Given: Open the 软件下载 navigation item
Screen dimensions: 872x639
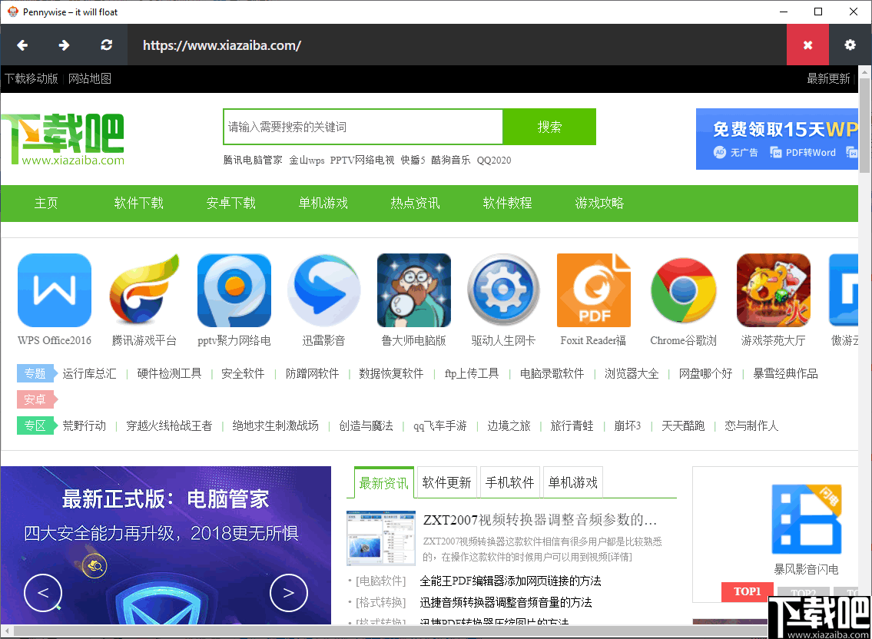Looking at the screenshot, I should [138, 203].
